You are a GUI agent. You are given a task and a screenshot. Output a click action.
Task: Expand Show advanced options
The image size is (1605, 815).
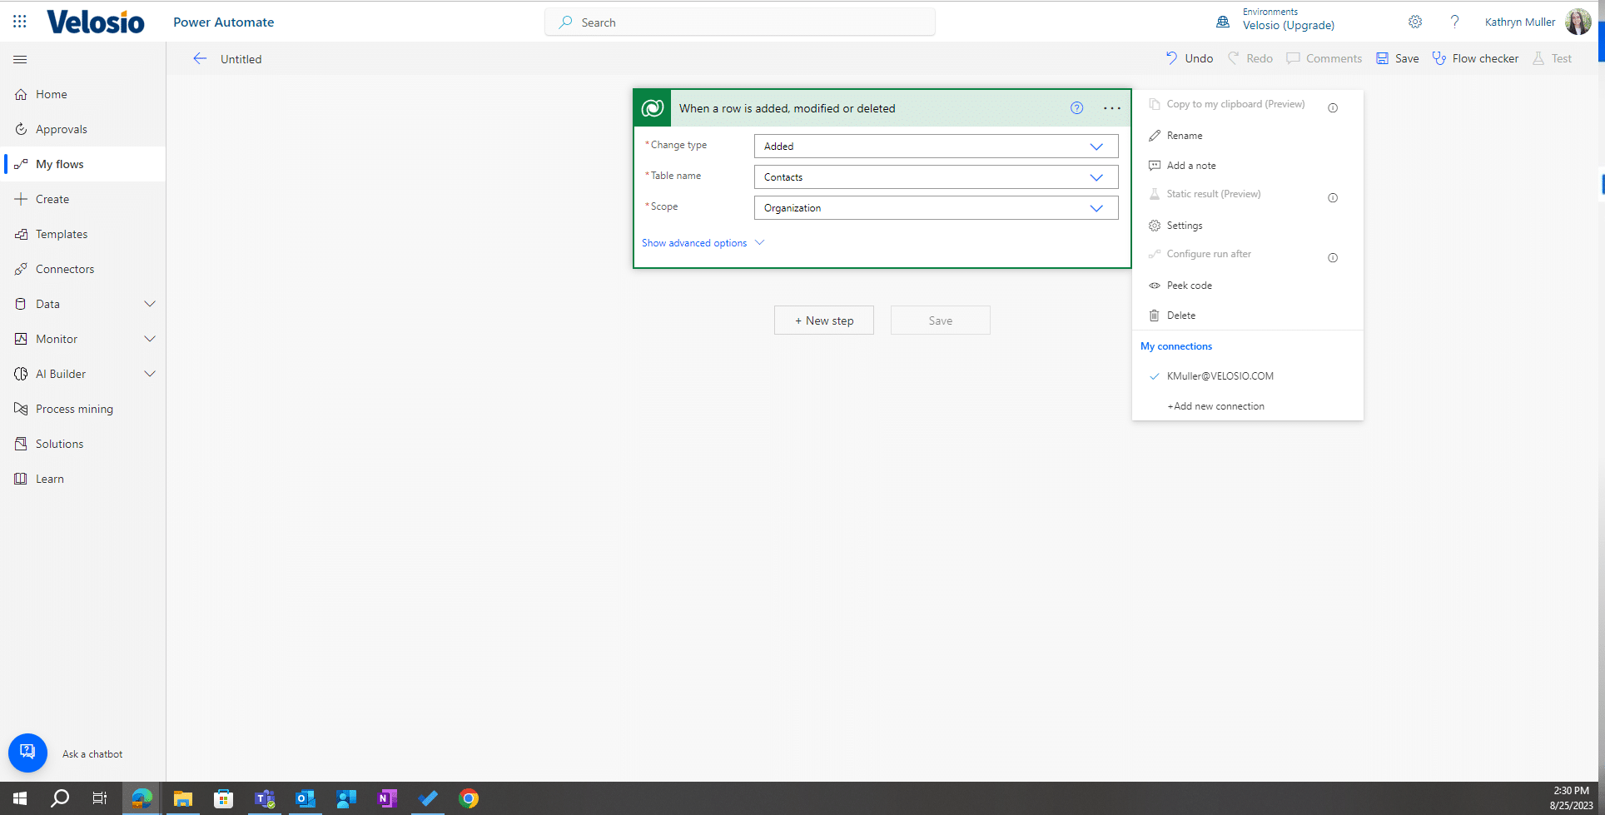point(702,242)
